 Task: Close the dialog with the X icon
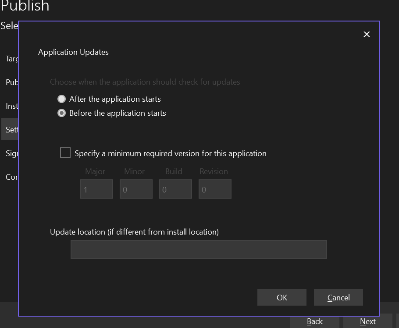[x=367, y=34]
